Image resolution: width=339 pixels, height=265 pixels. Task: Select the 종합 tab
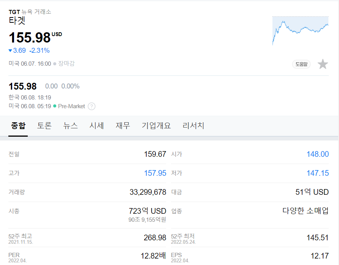[18, 126]
